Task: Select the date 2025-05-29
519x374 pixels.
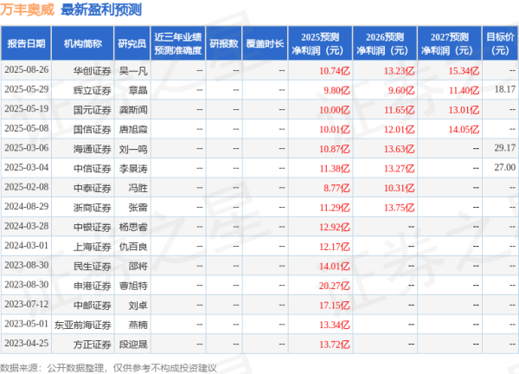Action: pos(27,89)
